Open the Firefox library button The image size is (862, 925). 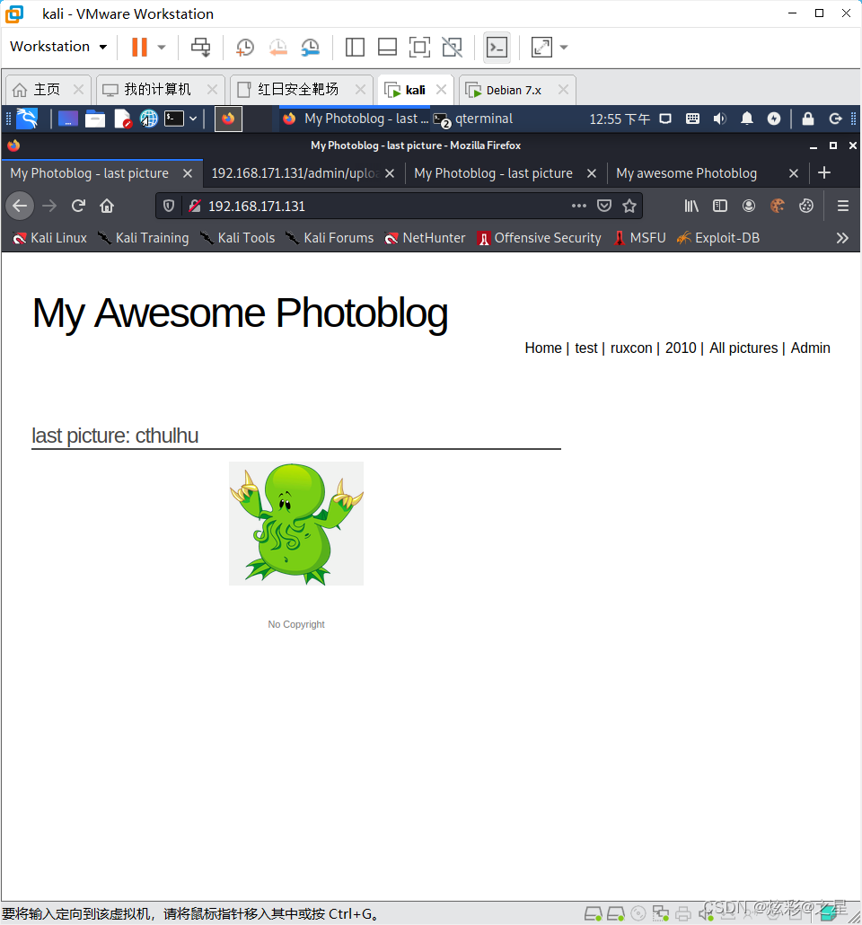[691, 206]
